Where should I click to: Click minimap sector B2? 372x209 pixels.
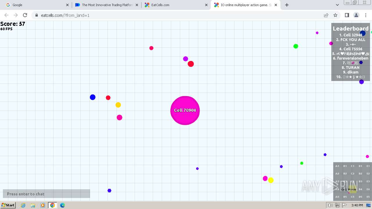[x=345, y=174]
